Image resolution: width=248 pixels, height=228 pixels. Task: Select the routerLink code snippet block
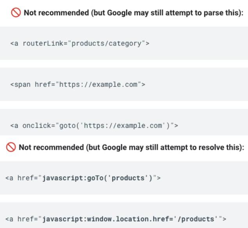pyautogui.click(x=80, y=43)
